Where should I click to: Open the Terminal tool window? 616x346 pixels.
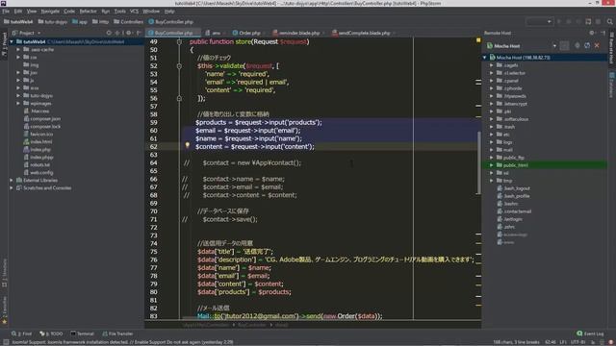pyautogui.click(x=82, y=334)
